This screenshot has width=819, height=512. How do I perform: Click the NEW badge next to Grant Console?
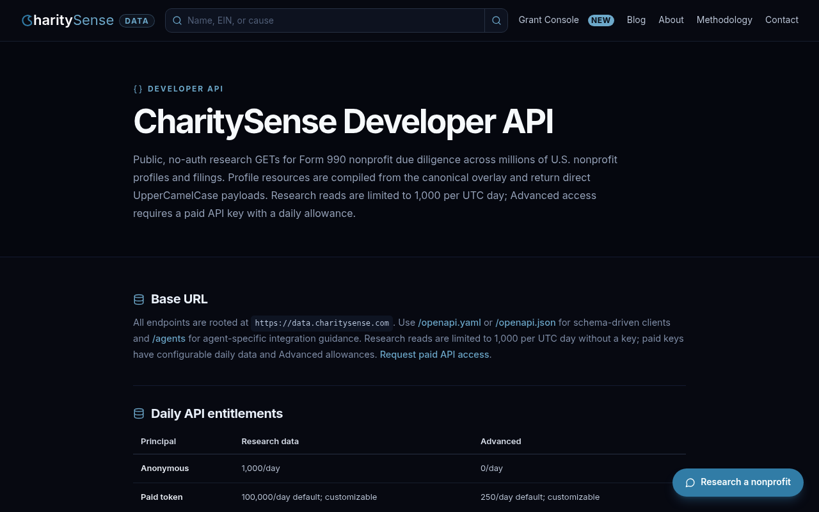[601, 20]
